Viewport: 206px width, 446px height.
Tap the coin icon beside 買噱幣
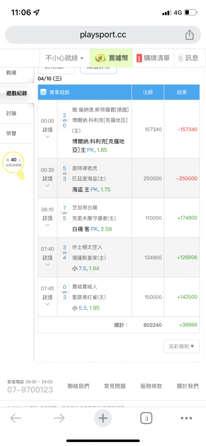click(100, 58)
